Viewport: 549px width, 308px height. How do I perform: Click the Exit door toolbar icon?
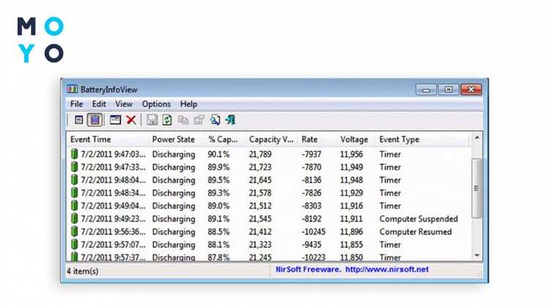230,120
